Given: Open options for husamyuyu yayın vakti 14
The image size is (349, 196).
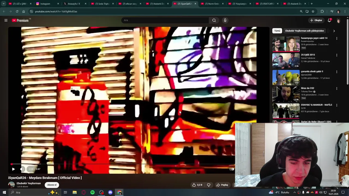Looking at the screenshot, I should coord(337,38).
